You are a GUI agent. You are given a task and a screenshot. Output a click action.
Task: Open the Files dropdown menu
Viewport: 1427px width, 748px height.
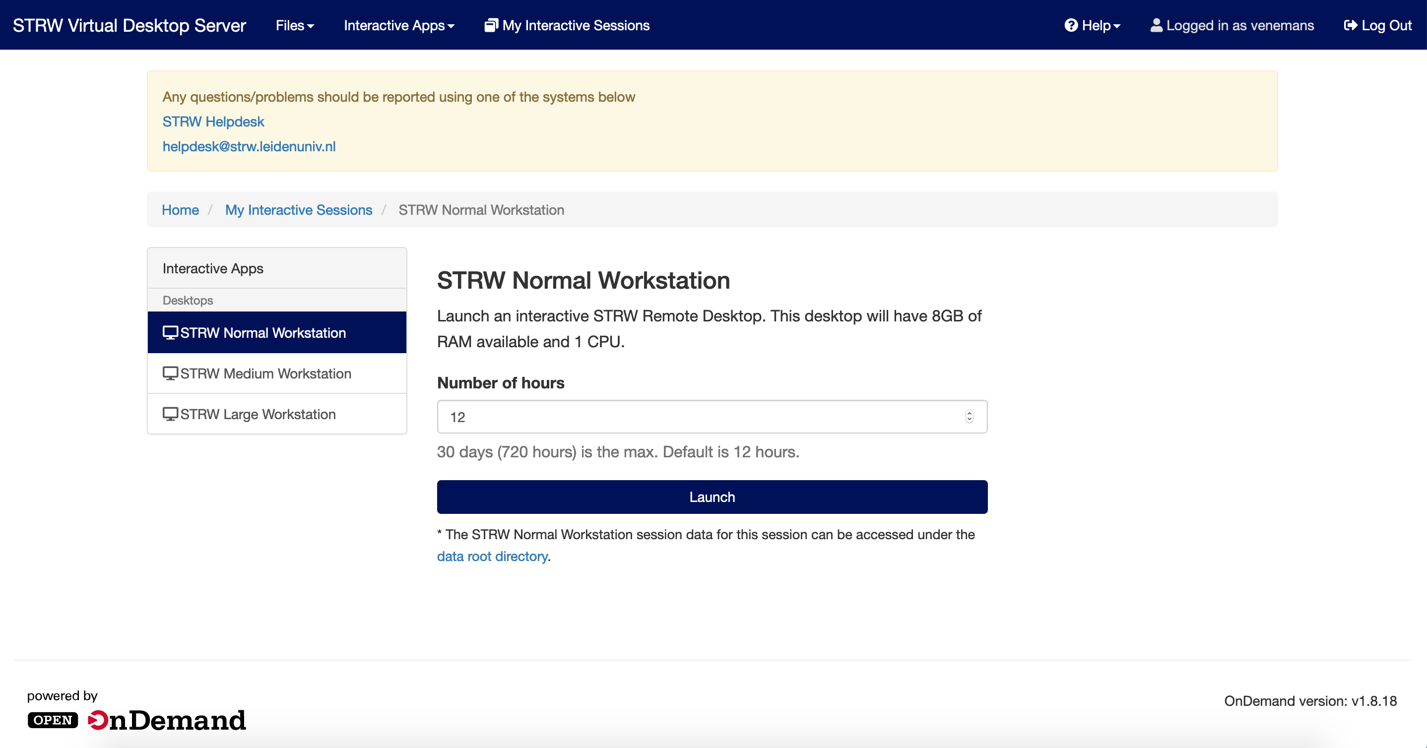[295, 25]
